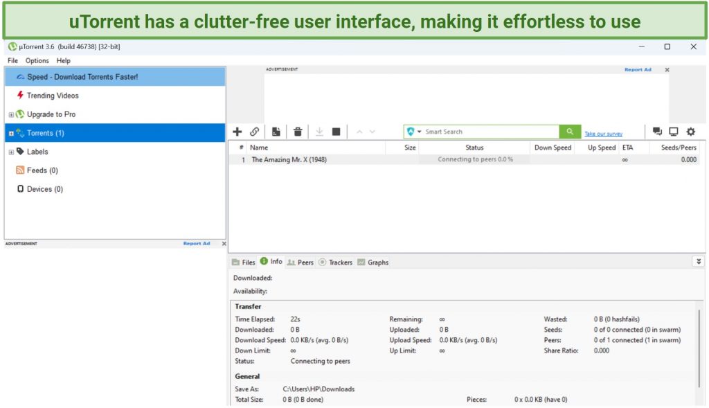Sort by the Down Speed column header
Screen dimensions: 709x408
[552, 148]
